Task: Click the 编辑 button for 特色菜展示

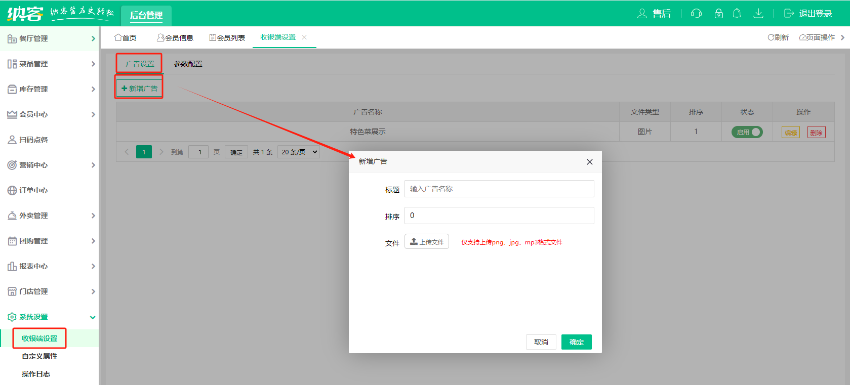Action: pyautogui.click(x=791, y=133)
